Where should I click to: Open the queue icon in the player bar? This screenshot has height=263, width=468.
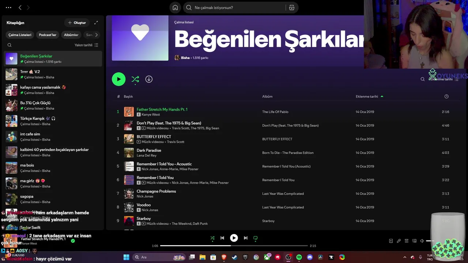(407, 241)
